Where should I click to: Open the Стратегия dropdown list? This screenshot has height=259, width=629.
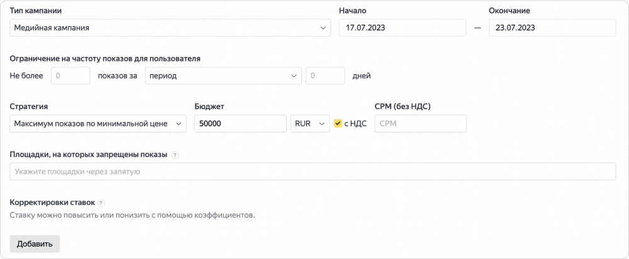99,124
